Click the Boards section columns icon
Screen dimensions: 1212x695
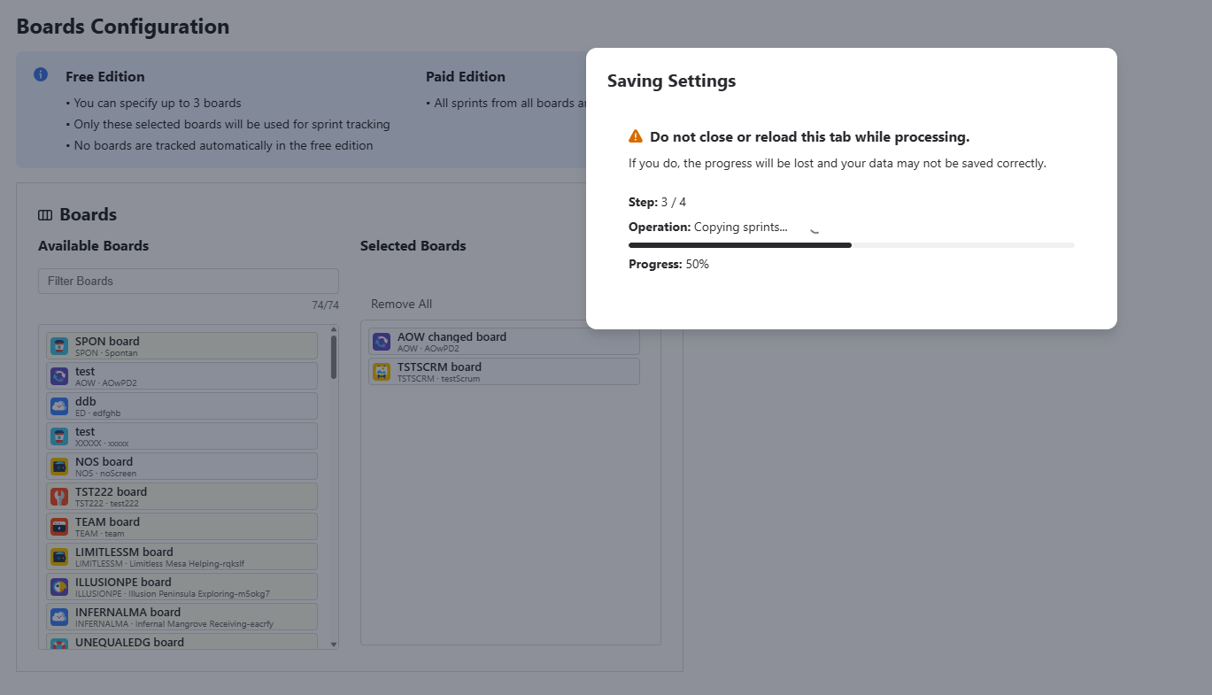click(45, 215)
